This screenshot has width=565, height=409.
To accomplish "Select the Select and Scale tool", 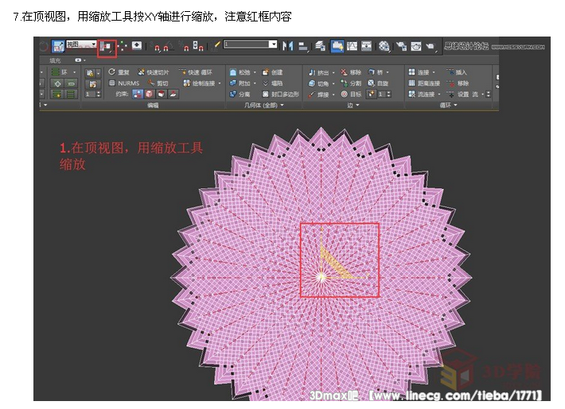I will tap(58, 46).
